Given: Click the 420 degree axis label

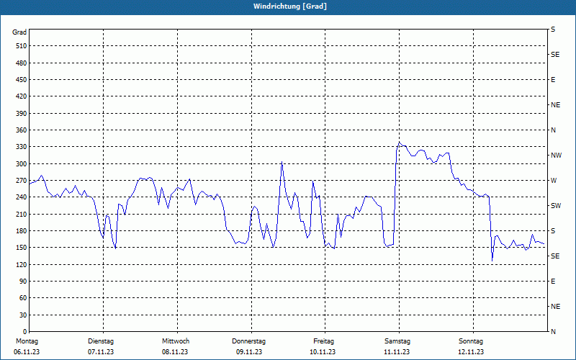Looking at the screenshot, I should (22, 96).
